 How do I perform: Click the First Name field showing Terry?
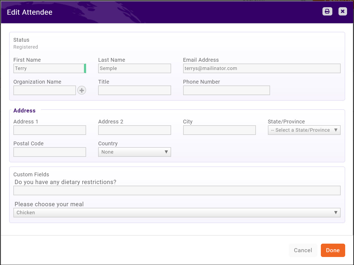pos(49,68)
